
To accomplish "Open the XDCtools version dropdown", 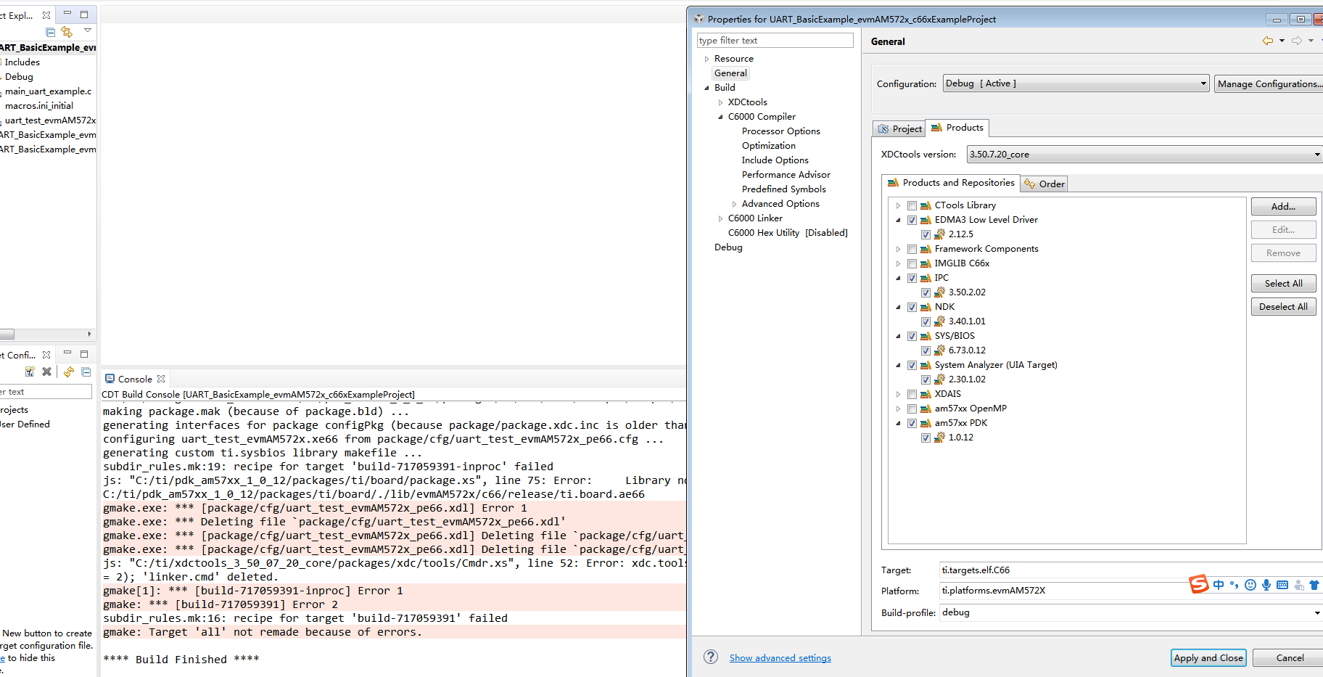I will click(x=1145, y=154).
